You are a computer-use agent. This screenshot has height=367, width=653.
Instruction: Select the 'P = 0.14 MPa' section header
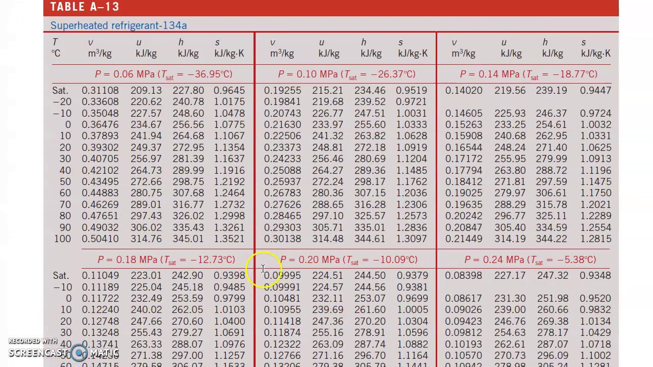point(529,74)
